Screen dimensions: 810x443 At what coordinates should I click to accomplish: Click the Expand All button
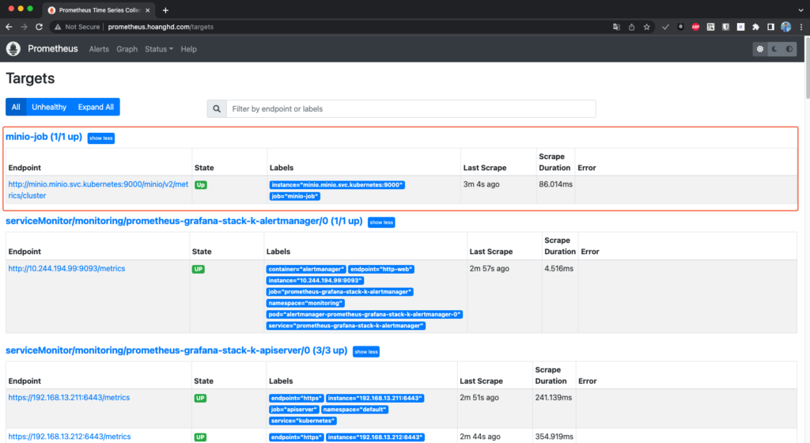click(x=96, y=107)
